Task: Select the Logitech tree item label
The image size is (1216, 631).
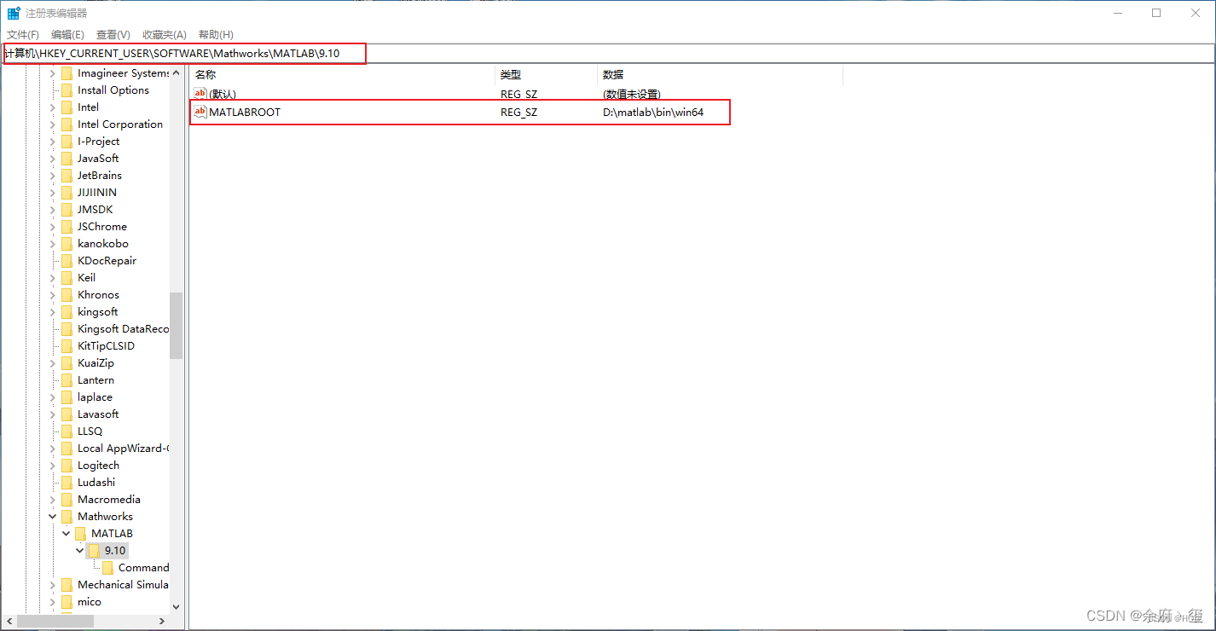Action: (98, 466)
